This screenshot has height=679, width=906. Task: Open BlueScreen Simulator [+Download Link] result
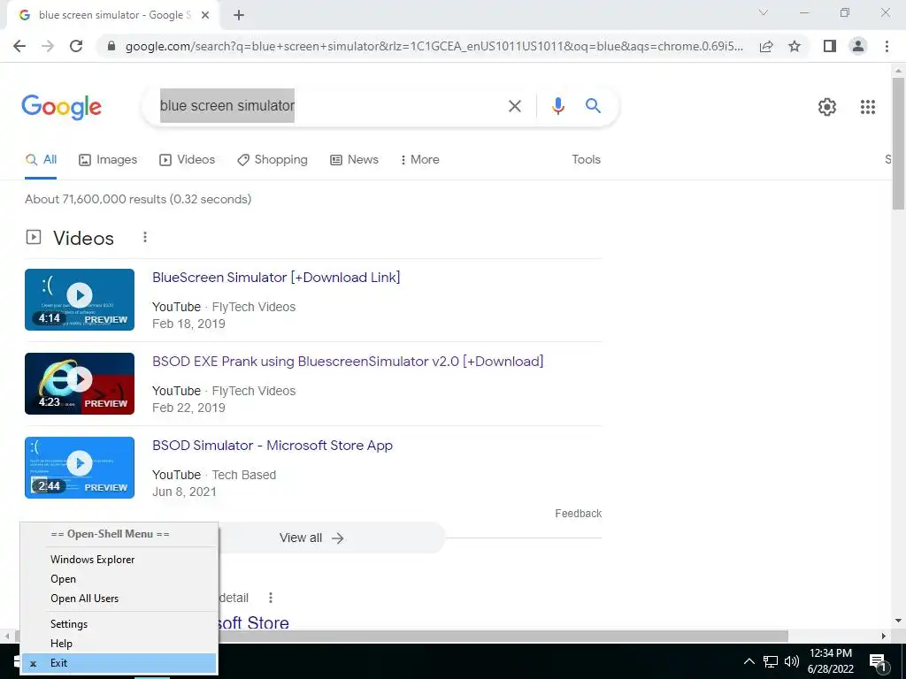click(276, 278)
